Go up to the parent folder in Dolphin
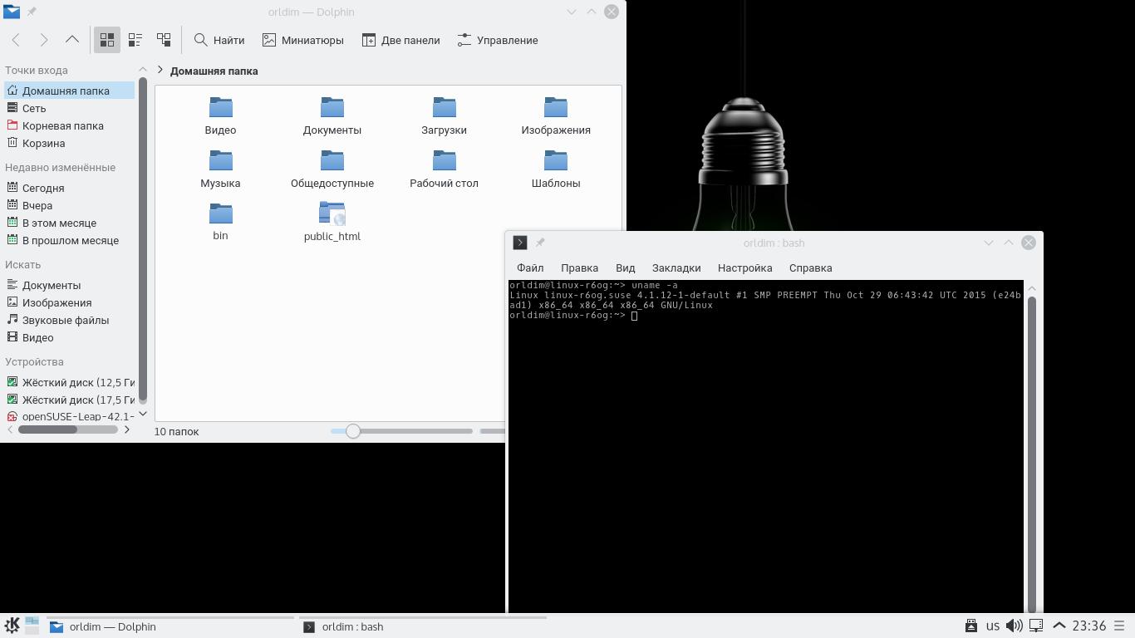 click(72, 40)
